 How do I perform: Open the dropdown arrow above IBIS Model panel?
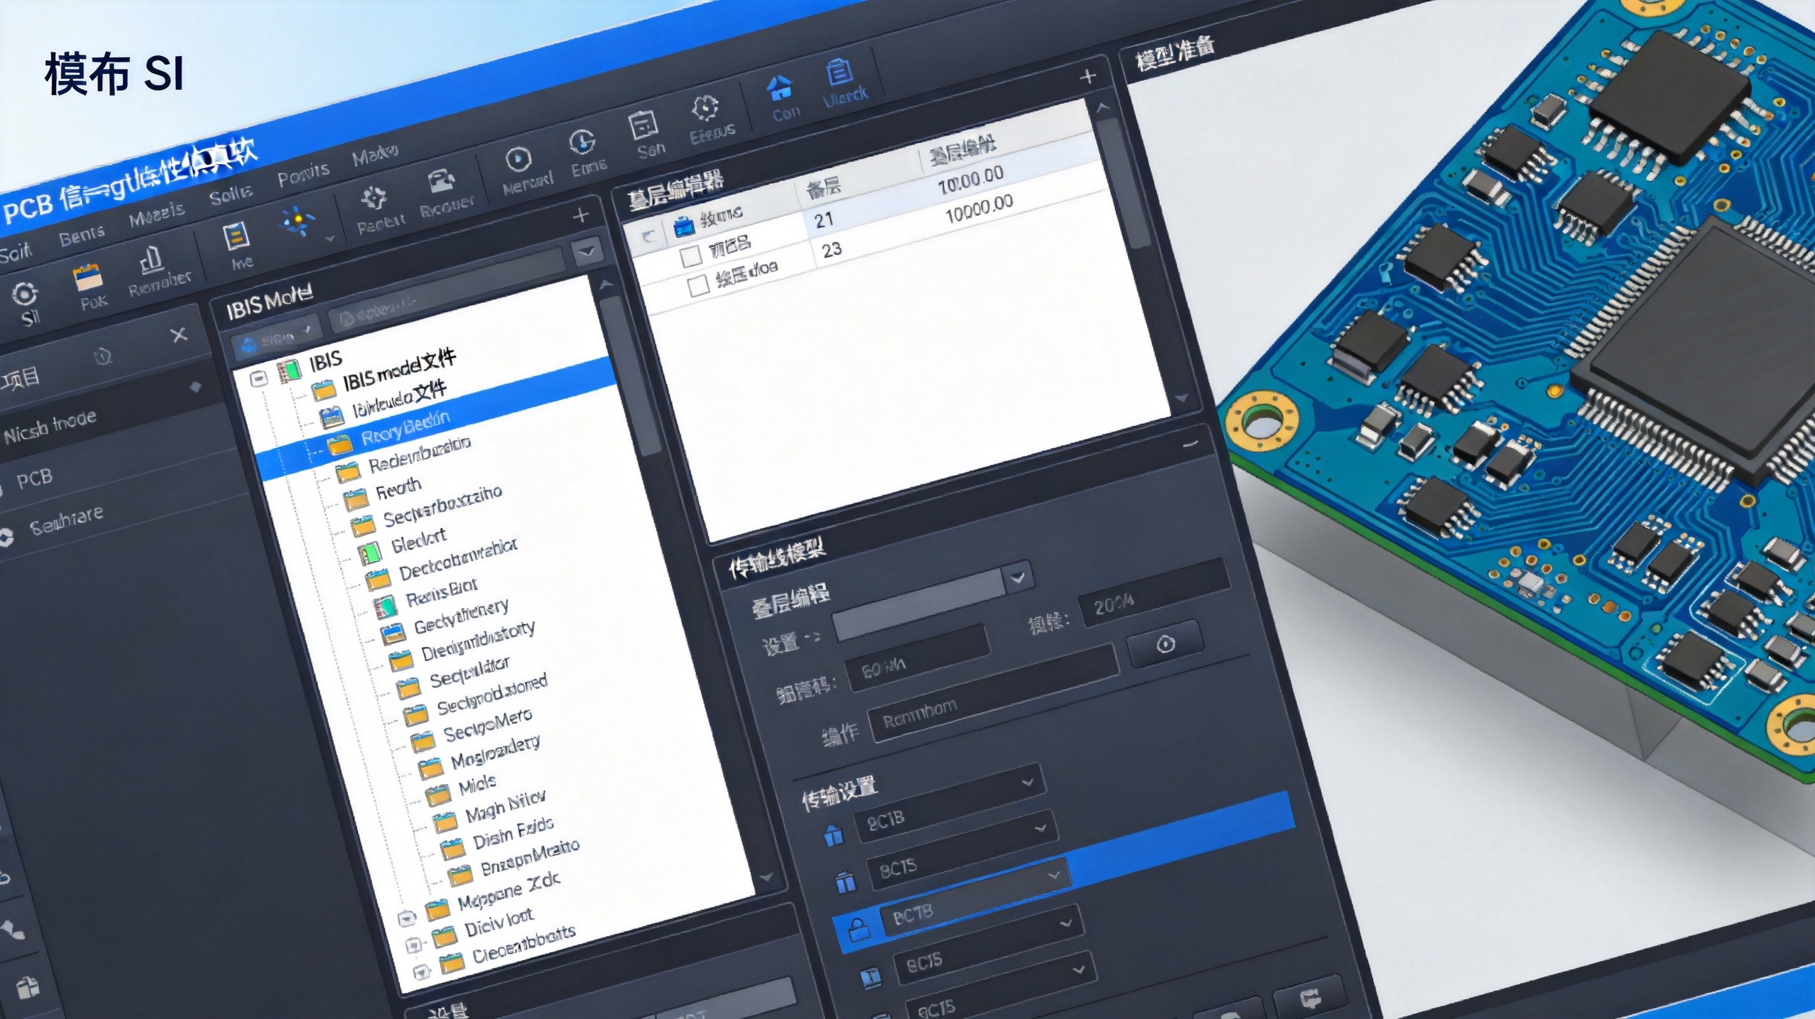click(587, 252)
